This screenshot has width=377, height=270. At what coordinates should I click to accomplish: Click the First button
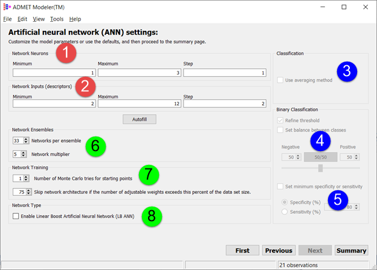tap(242, 250)
